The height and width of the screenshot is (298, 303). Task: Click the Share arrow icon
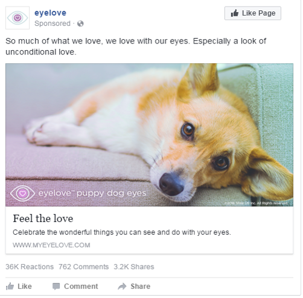pos(122,287)
